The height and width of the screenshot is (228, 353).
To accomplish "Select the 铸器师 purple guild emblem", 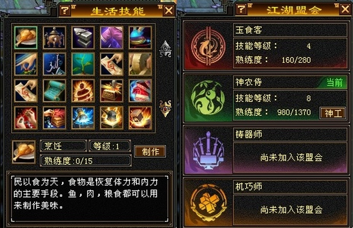I will pyautogui.click(x=208, y=150).
